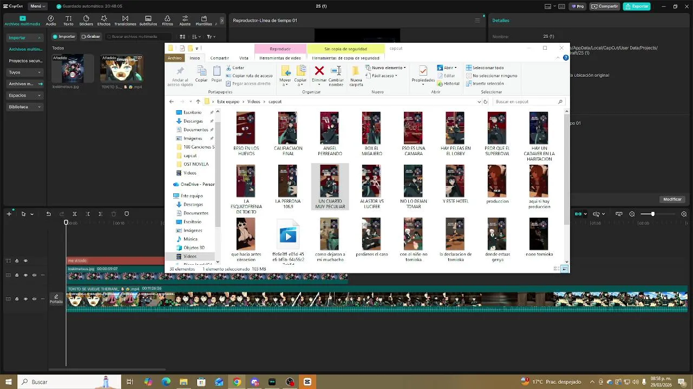Toggle the main track magnet icon
The image size is (693, 389).
579,214
